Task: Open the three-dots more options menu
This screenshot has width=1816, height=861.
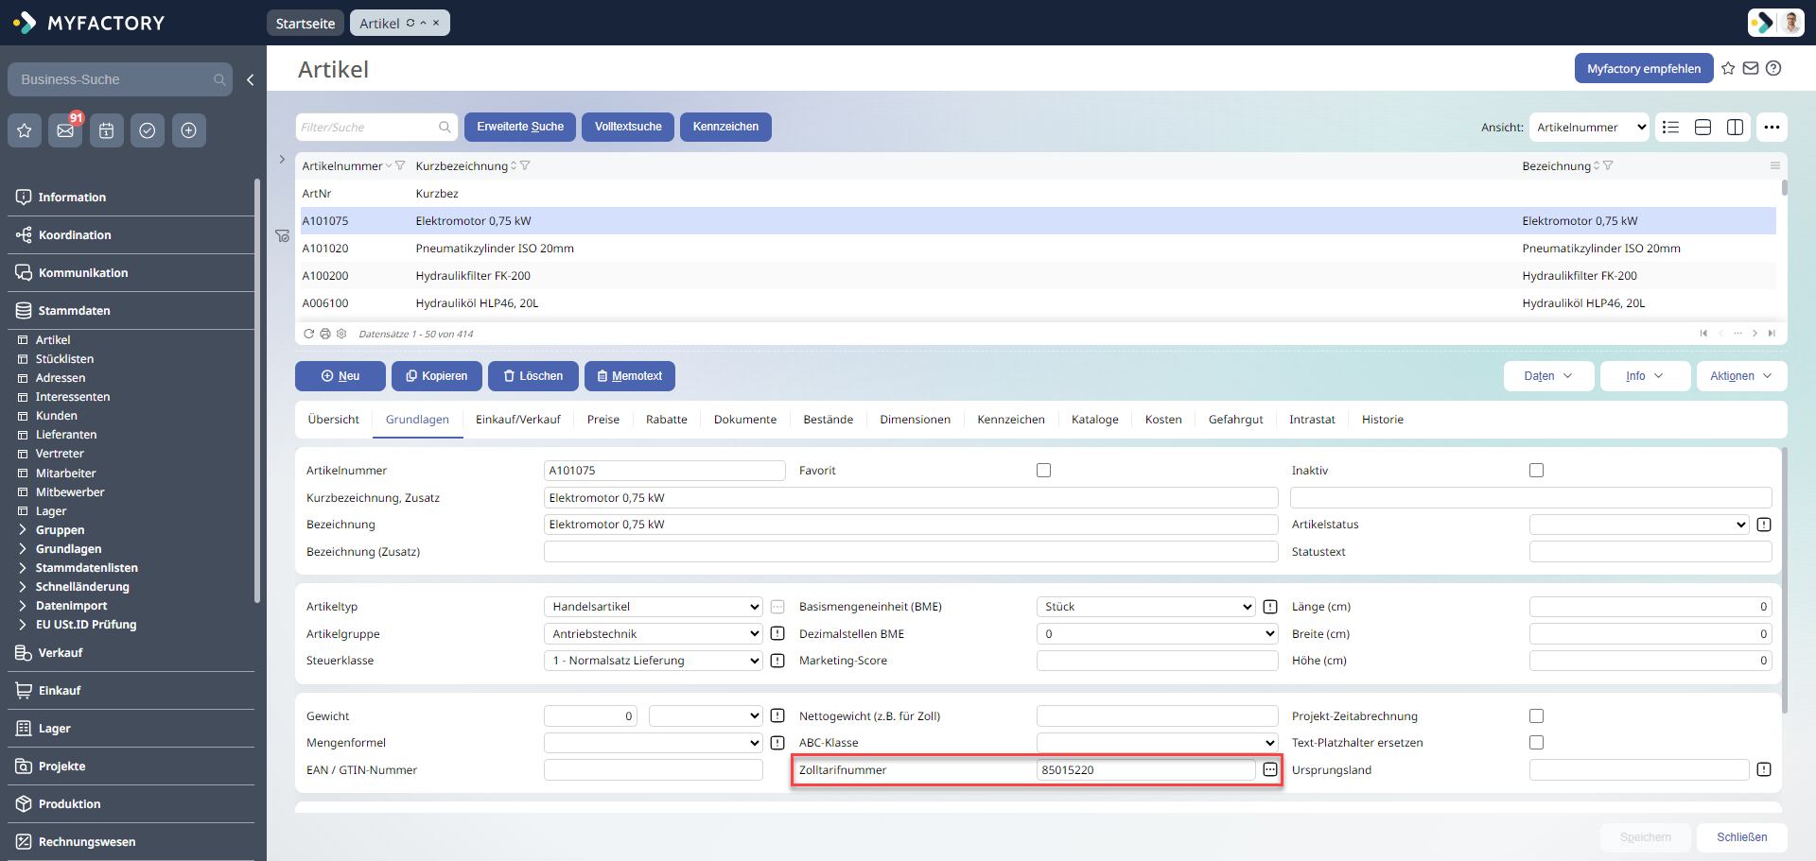Action: (x=1772, y=128)
